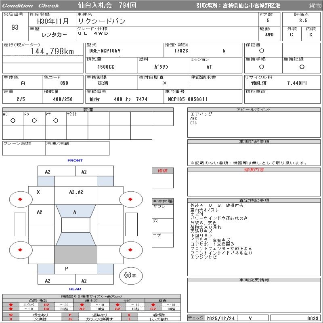The height and width of the screenshot is (323, 323).
Task: Open the アピールポイント section header
Action: pyautogui.click(x=254, y=110)
